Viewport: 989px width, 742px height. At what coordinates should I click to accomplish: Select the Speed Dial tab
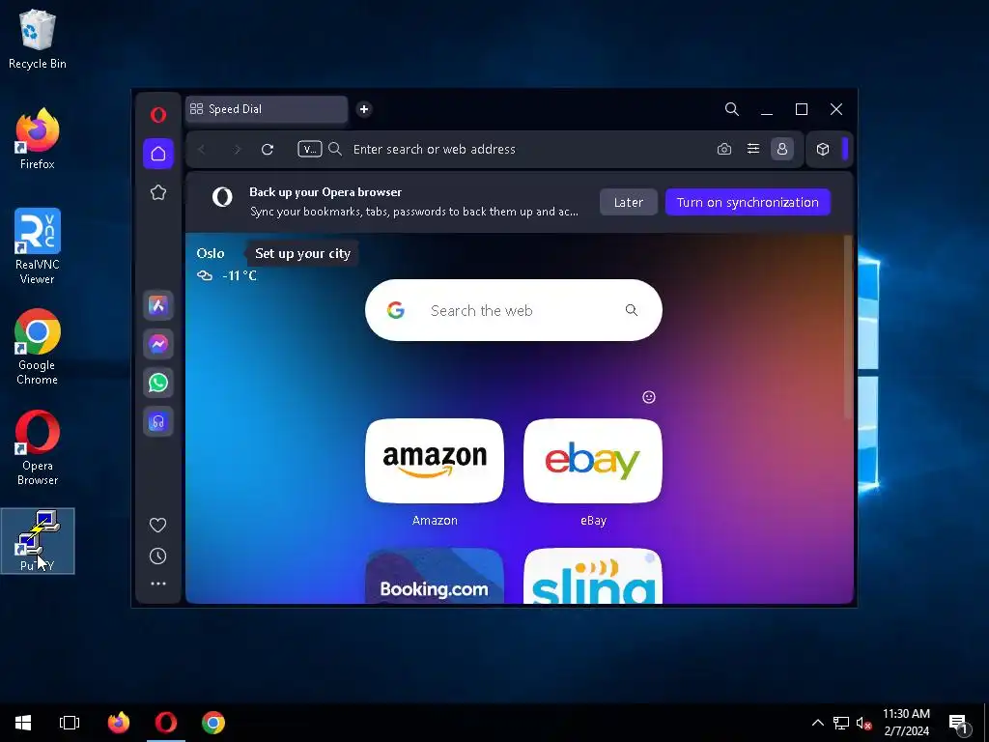[x=267, y=109]
